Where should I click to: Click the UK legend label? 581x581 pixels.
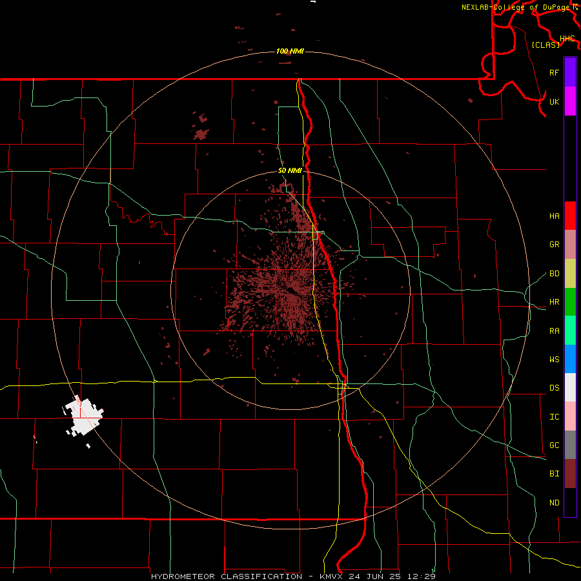[554, 101]
